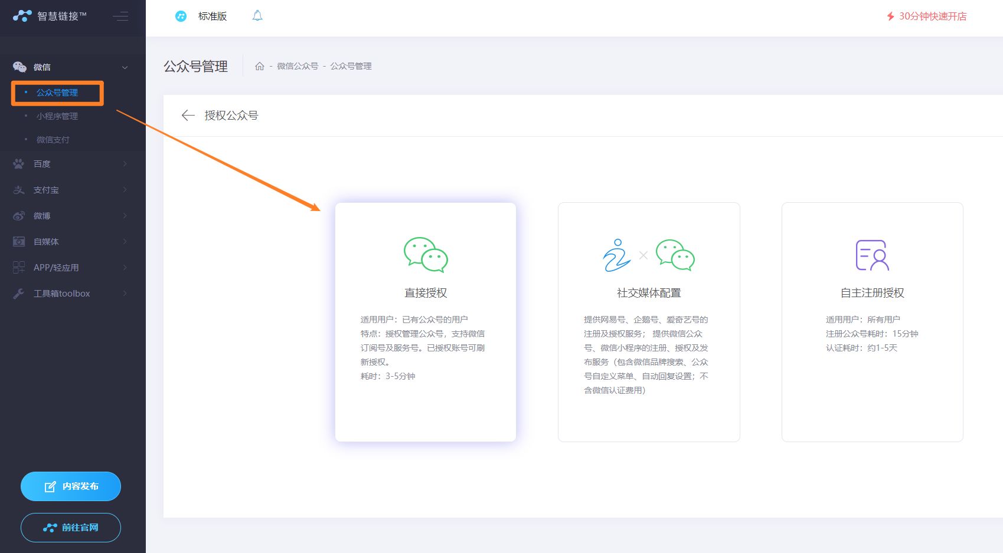Expand the 支付宝 menu chevron
This screenshot has height=553, width=1003.
[125, 190]
